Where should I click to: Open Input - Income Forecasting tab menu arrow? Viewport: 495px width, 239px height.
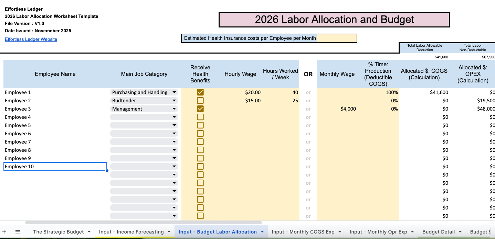pyautogui.click(x=169, y=232)
